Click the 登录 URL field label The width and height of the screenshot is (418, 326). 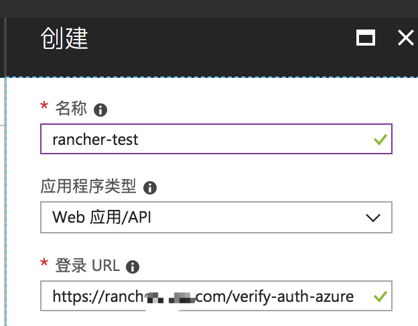[88, 266]
